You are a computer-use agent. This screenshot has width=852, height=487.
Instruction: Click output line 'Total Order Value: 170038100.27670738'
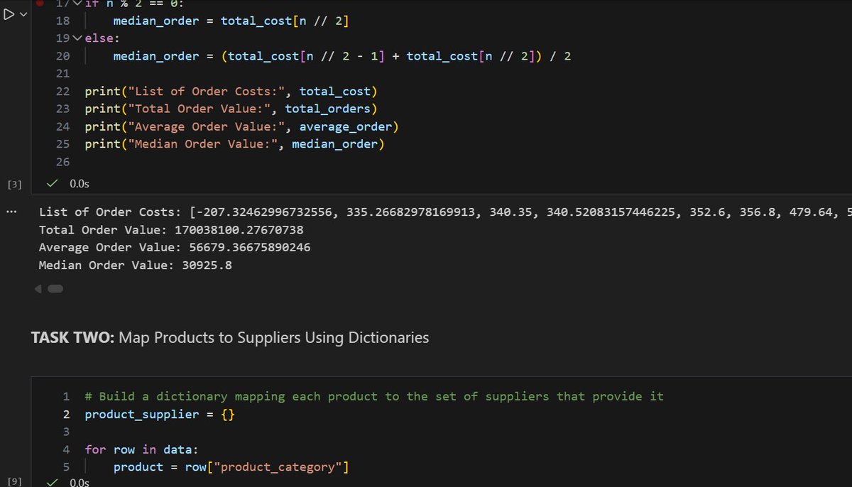click(171, 230)
